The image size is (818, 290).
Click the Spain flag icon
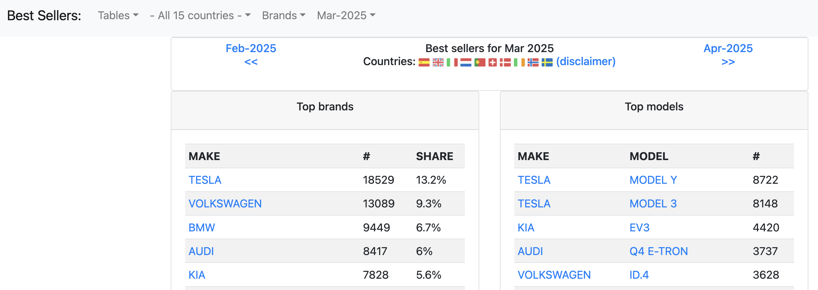tap(424, 62)
